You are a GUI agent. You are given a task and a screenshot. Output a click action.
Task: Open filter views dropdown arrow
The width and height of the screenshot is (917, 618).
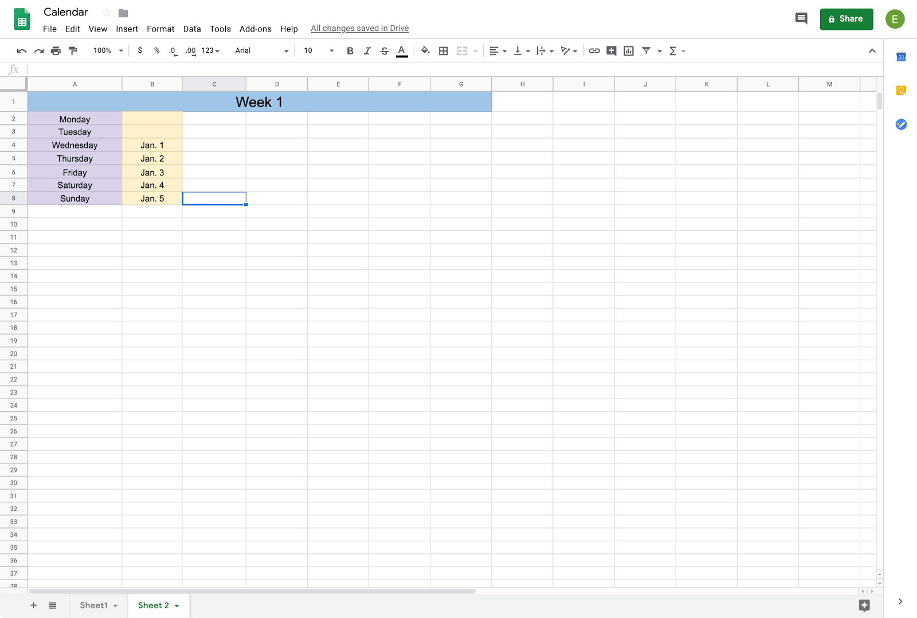tap(660, 51)
